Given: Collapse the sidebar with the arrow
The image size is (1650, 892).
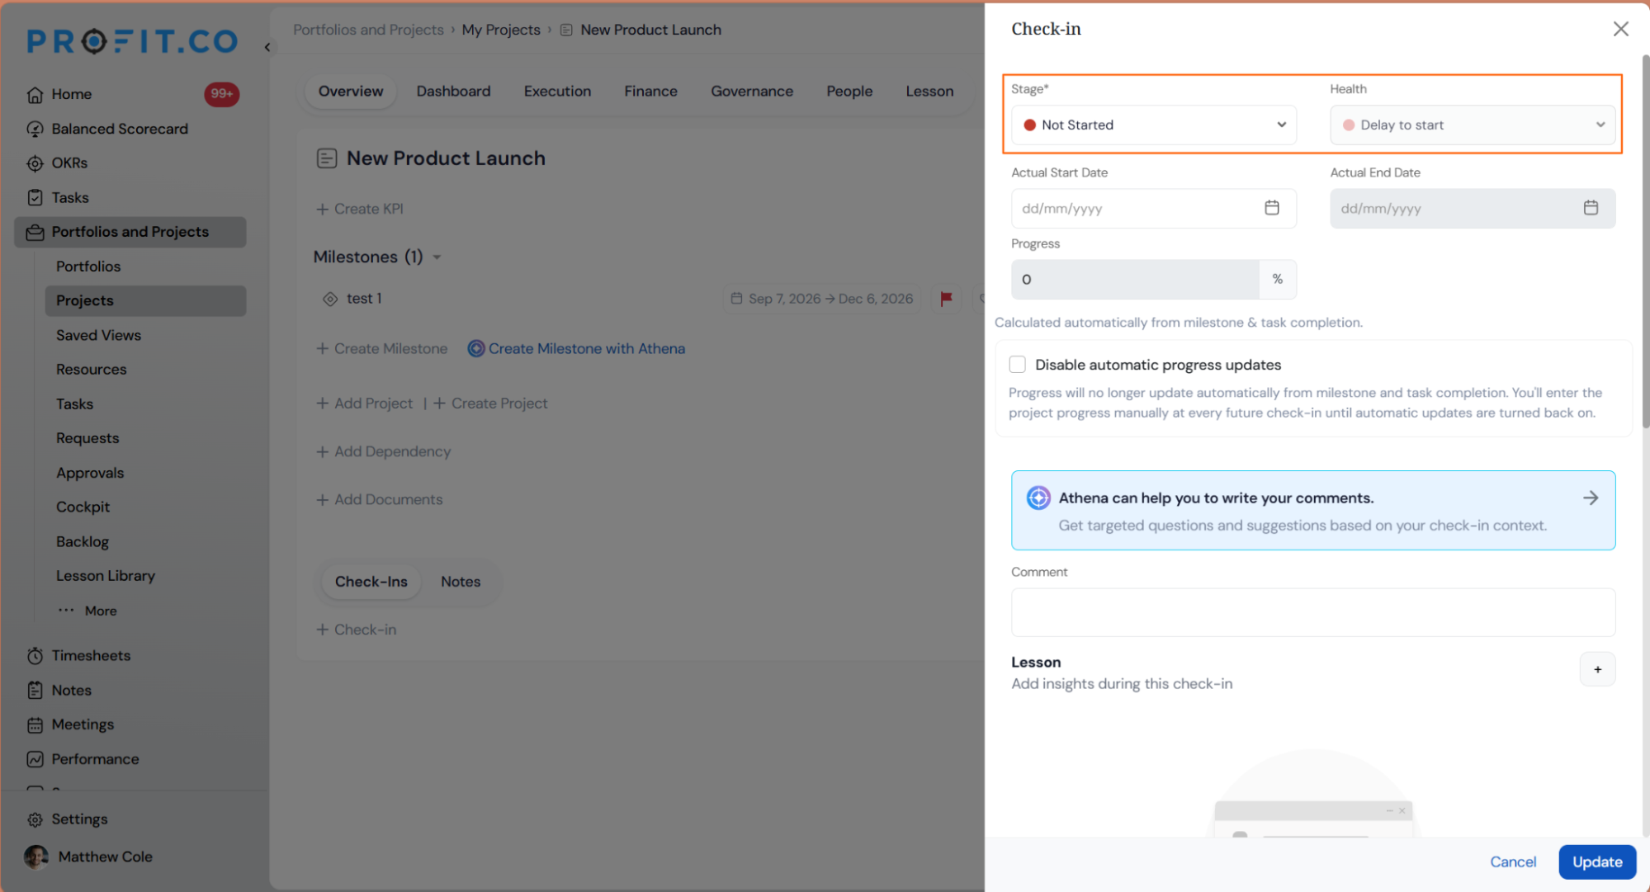Looking at the screenshot, I should (267, 47).
